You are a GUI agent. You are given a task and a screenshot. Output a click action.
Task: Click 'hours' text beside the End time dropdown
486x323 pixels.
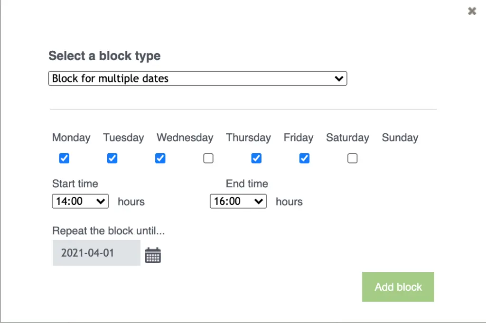coord(289,202)
